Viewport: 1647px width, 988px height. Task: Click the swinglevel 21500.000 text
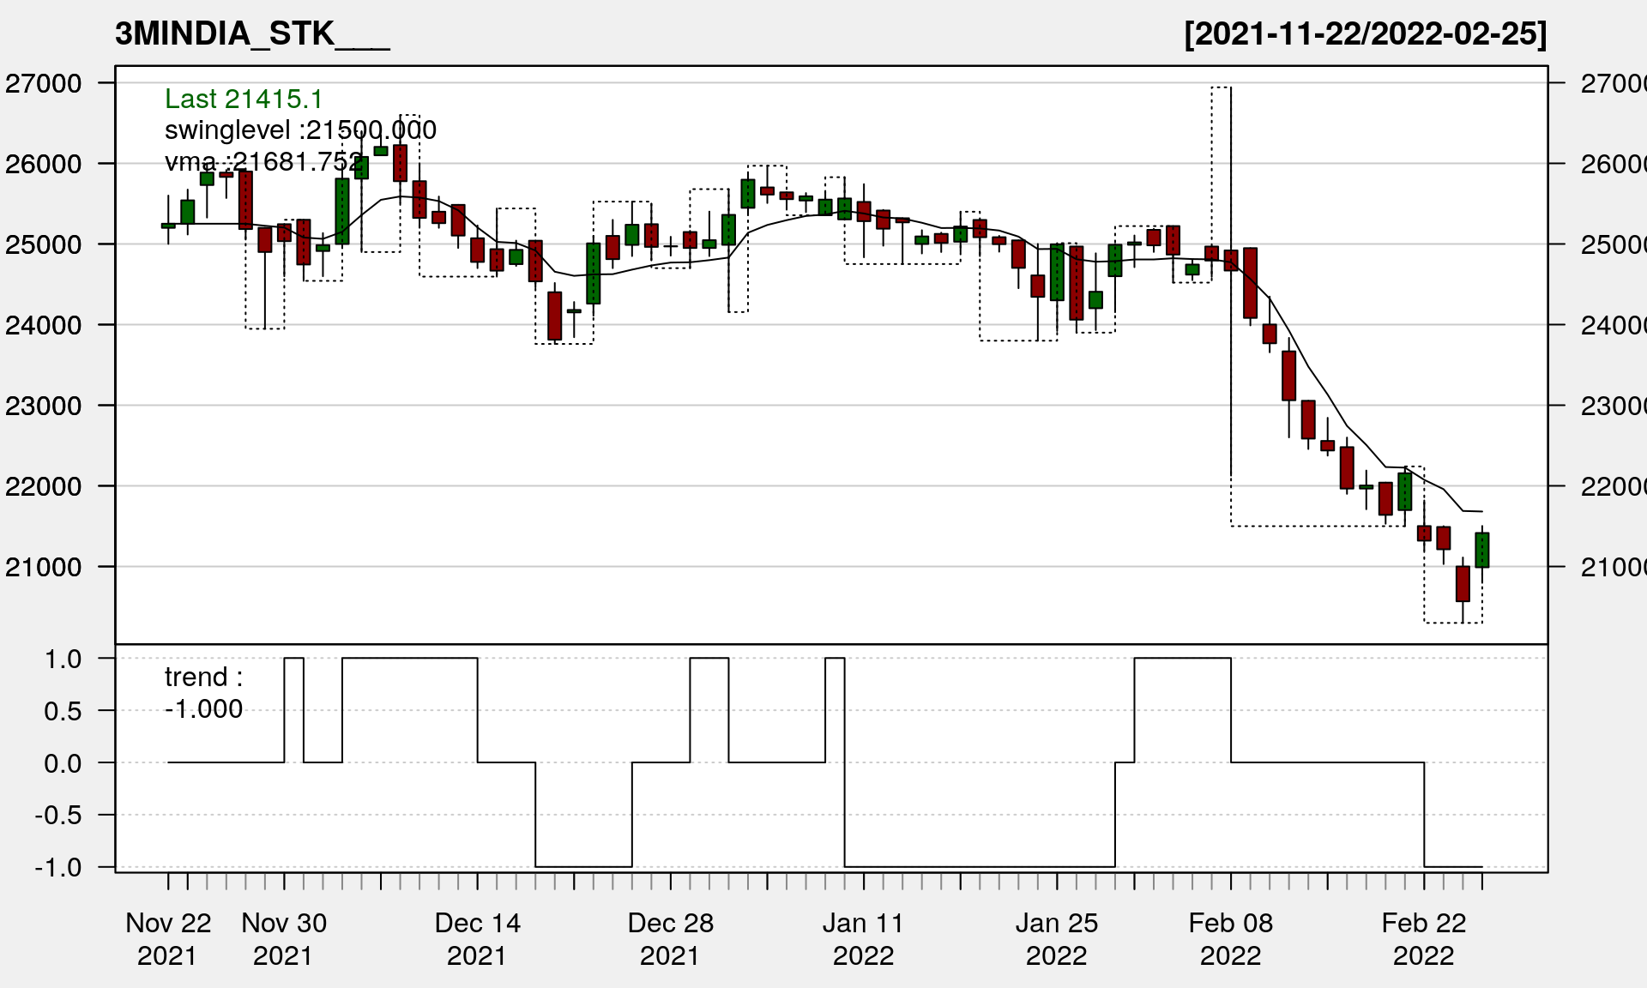coord(300,130)
